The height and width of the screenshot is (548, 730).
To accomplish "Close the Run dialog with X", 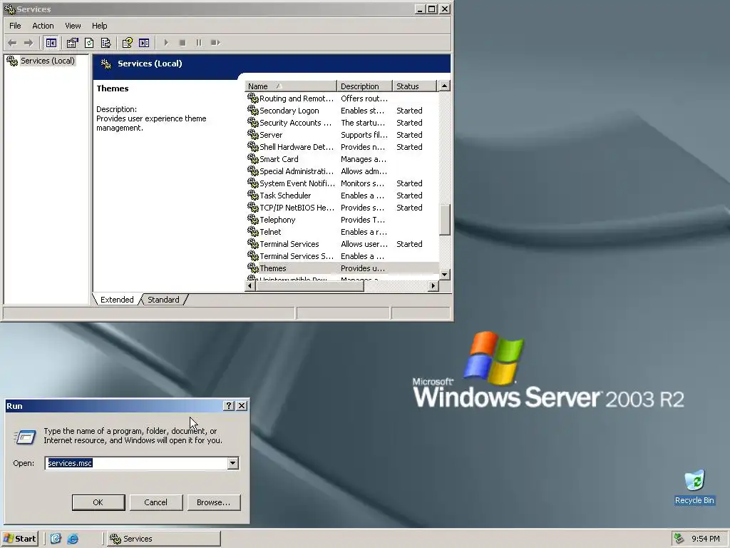I will click(242, 406).
